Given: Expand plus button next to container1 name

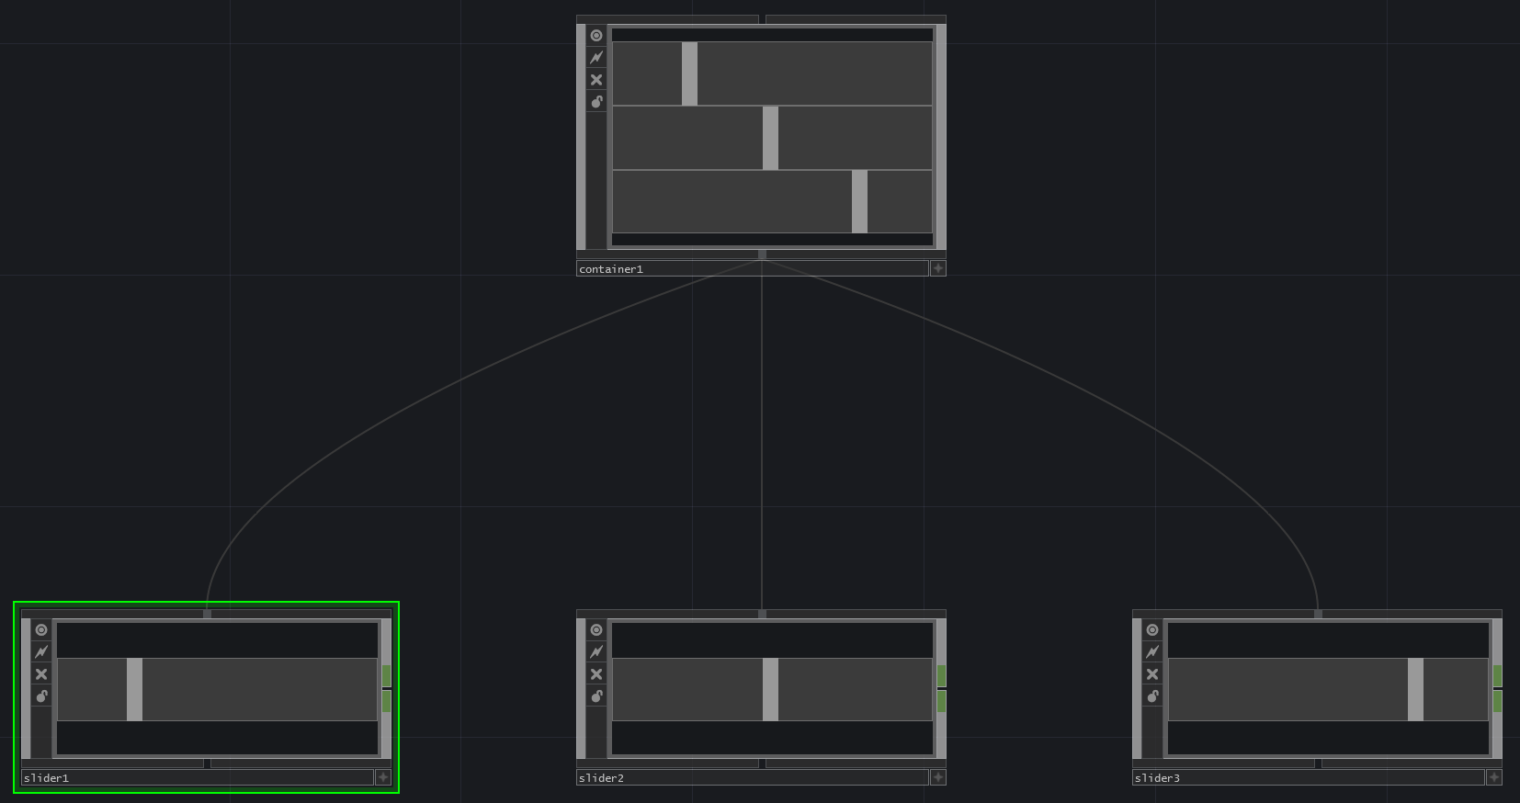Looking at the screenshot, I should [938, 268].
